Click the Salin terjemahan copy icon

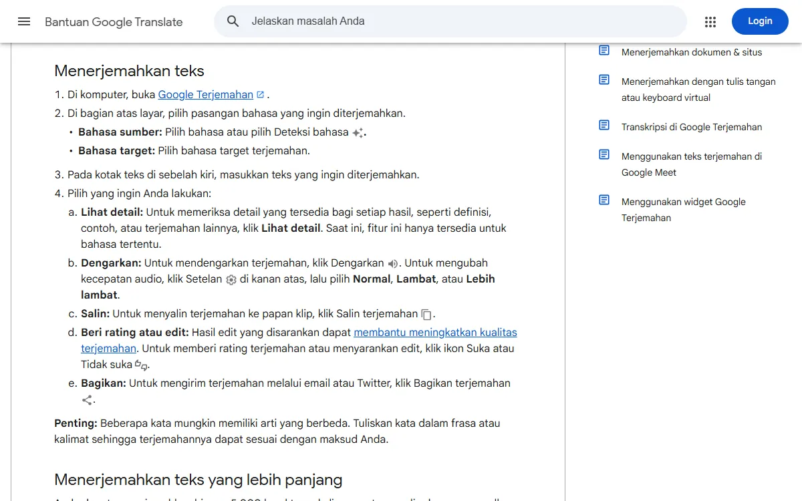tap(426, 315)
